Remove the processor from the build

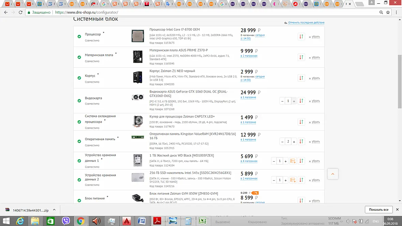314,37
